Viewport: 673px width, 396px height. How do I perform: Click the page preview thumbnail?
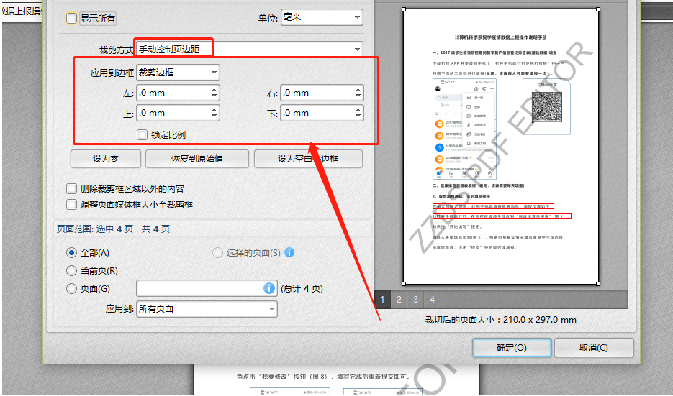501,147
